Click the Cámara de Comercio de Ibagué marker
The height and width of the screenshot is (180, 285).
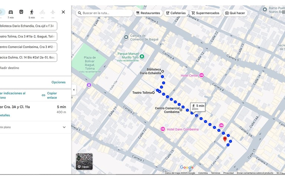126,37
